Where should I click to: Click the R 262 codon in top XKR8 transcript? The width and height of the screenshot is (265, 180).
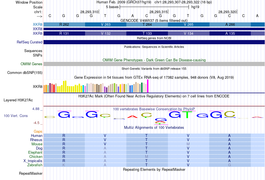pos(64,24)
